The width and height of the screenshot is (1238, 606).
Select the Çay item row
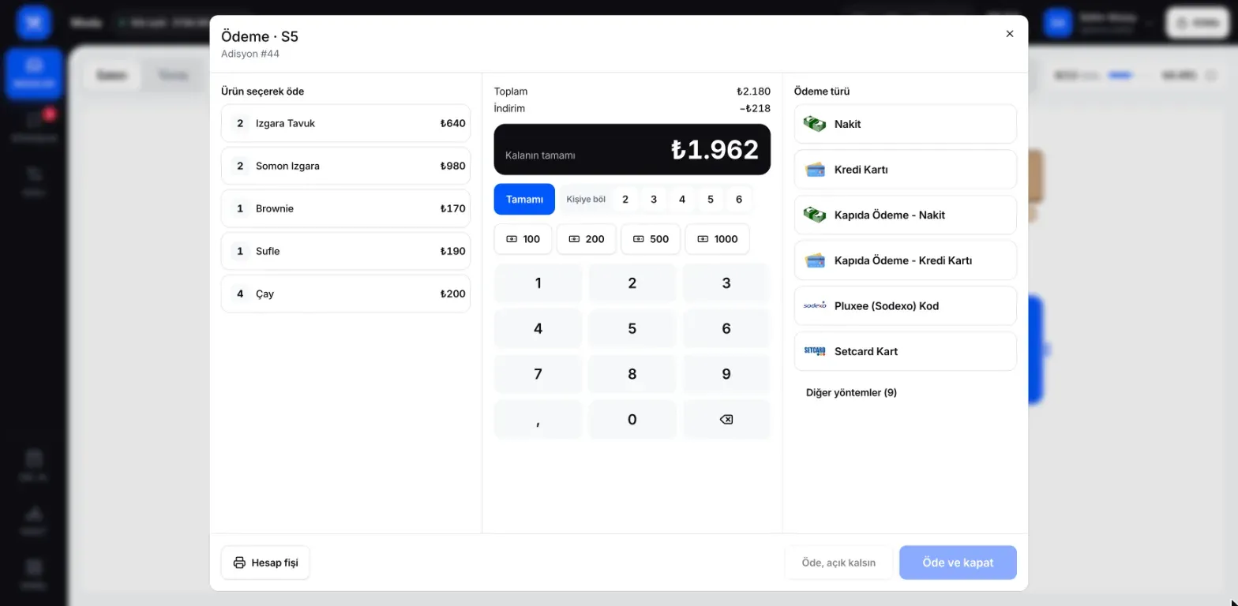click(x=346, y=294)
